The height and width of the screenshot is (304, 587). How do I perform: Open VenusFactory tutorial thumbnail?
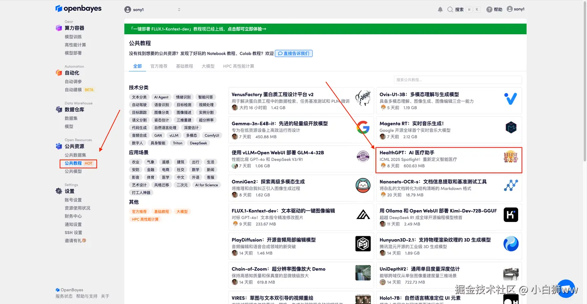tap(362, 99)
